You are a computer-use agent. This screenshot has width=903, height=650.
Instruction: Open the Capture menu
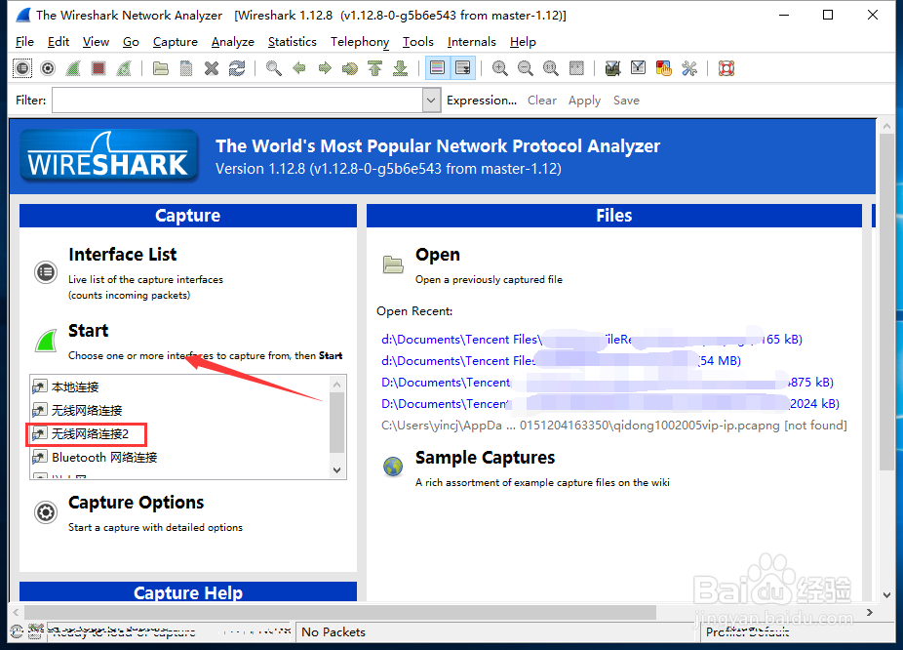(x=176, y=42)
